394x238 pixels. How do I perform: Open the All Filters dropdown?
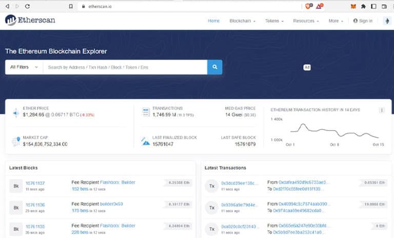[24, 67]
